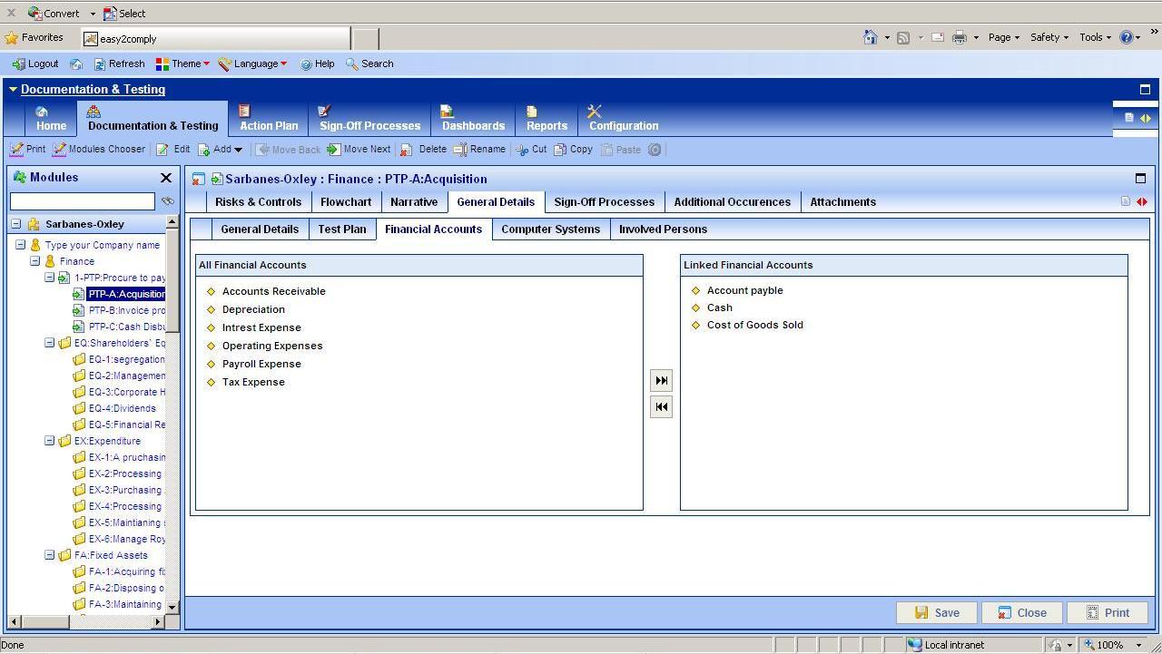This screenshot has height=654, width=1162.
Task: Select Accounts Receivable in All Financial Accounts
Action: pyautogui.click(x=273, y=291)
